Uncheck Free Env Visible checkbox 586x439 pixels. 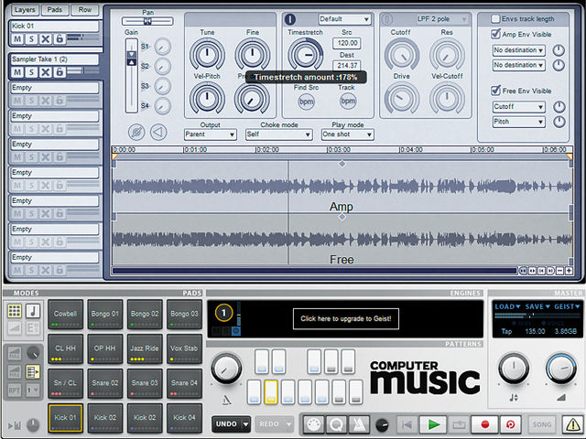(495, 91)
